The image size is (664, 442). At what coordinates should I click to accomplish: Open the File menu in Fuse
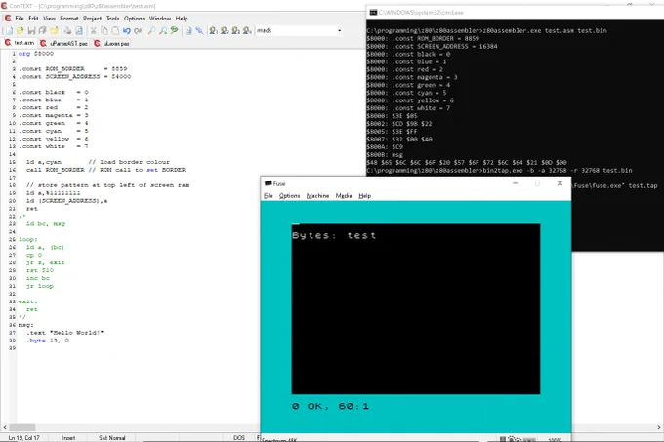(269, 196)
